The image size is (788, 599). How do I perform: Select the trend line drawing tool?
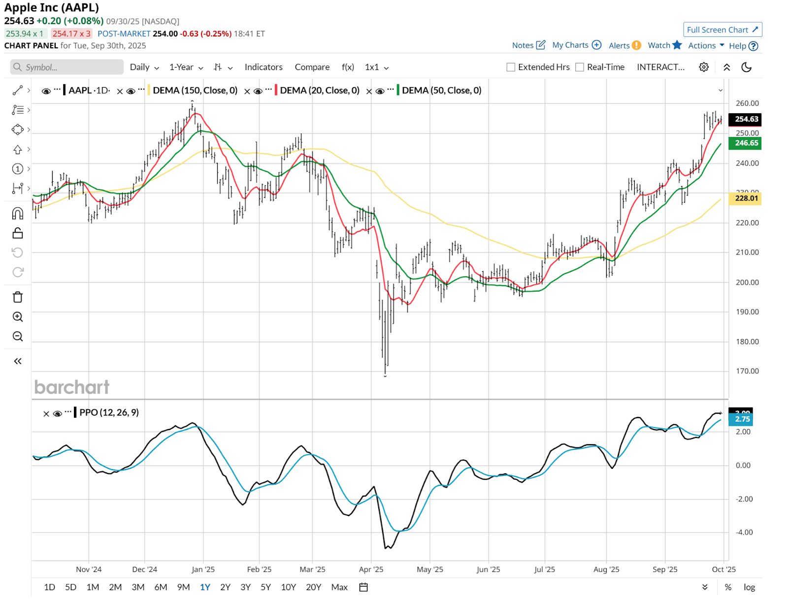pos(17,90)
